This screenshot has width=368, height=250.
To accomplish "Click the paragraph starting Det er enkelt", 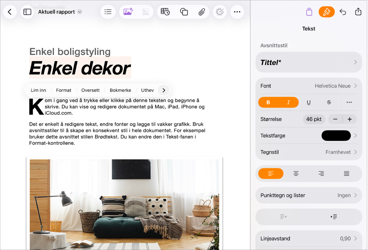I will pyautogui.click(x=117, y=134).
